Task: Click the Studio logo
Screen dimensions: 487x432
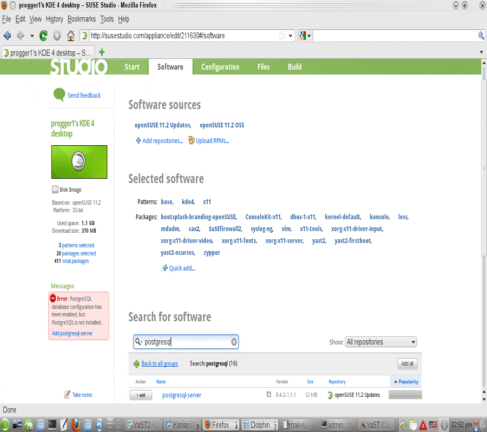Action: point(79,66)
